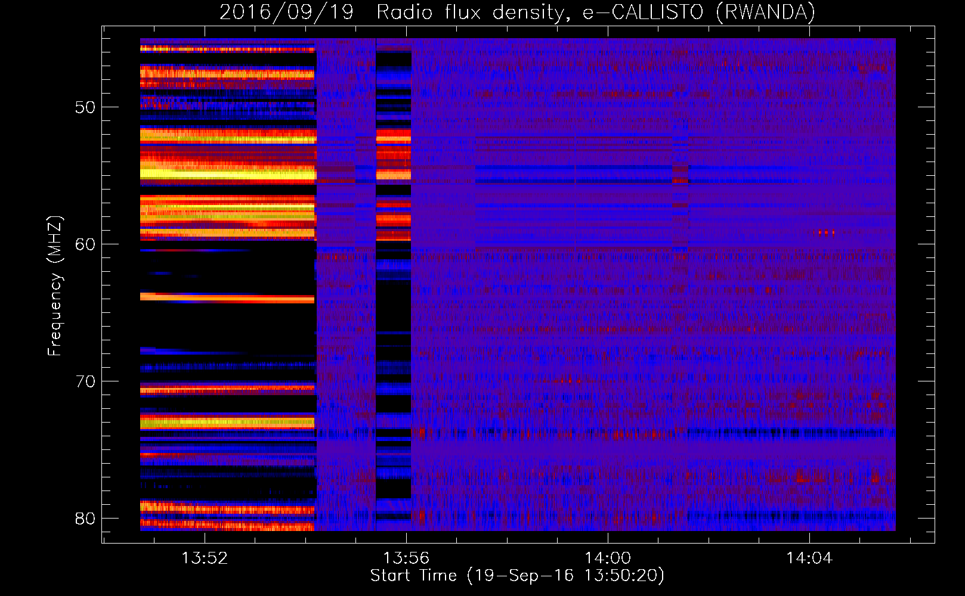Click the 13:52 time tick label
This screenshot has width=965, height=596.
[x=205, y=558]
